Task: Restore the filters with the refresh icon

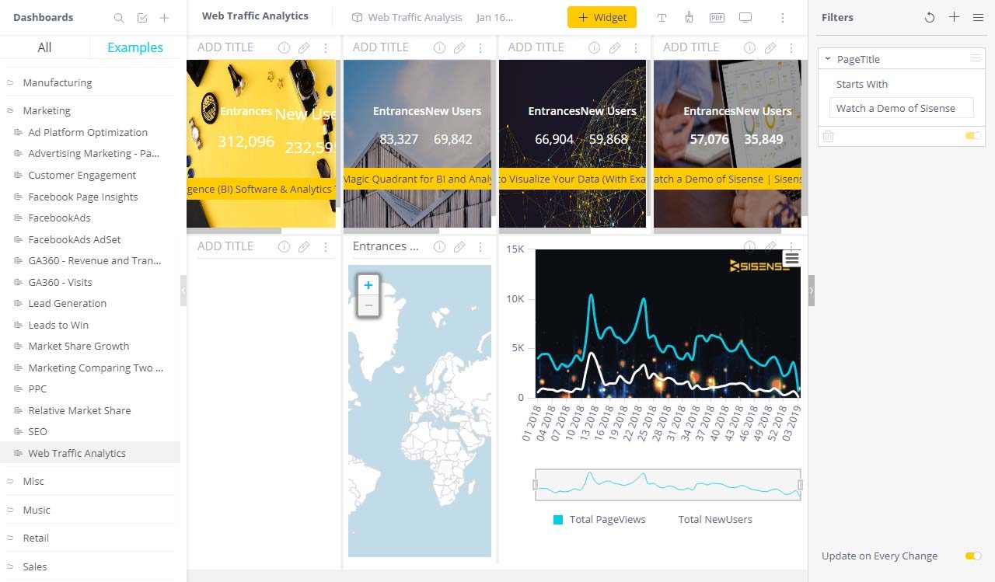Action: click(x=930, y=17)
